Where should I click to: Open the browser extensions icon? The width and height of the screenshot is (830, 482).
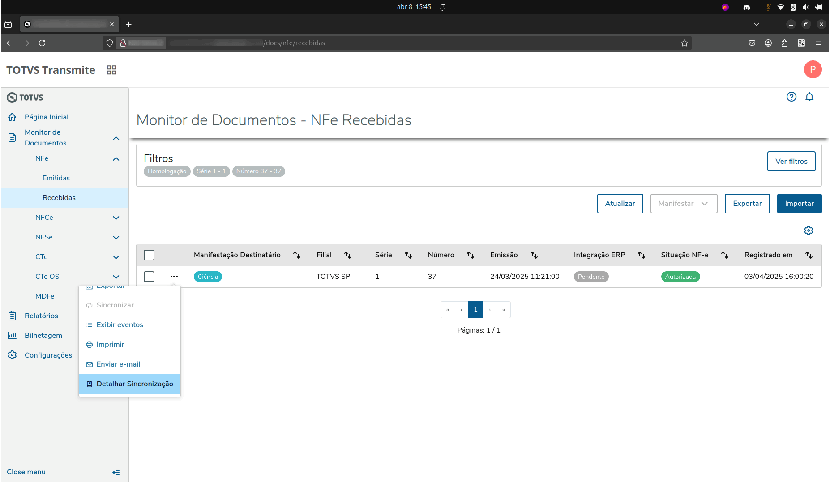click(785, 43)
